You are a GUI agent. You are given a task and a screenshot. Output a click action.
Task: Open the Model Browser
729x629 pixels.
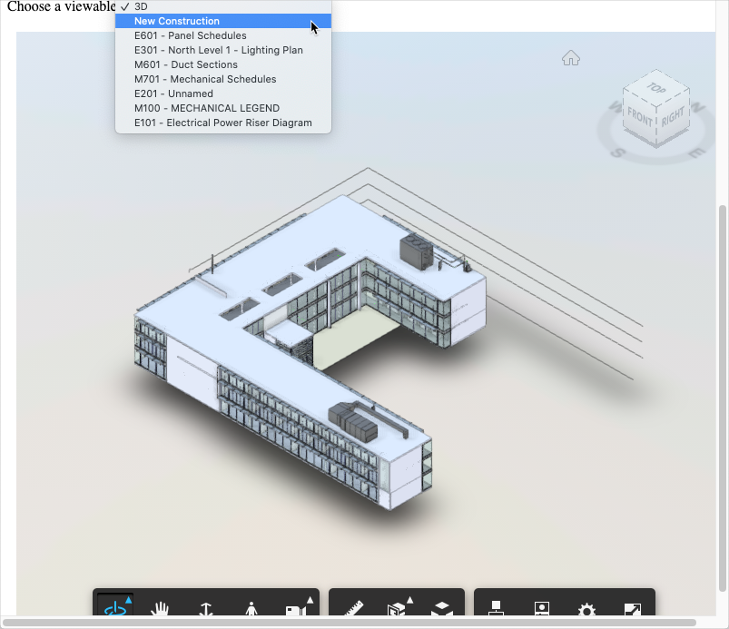(x=495, y=610)
